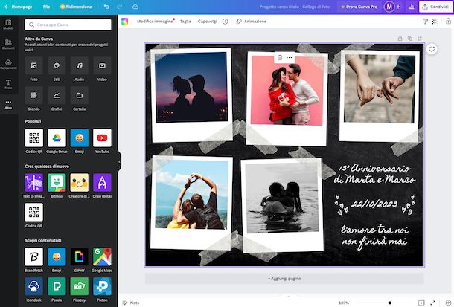Delete the selected photo with trash icon
454x307 pixels.
tap(280, 57)
